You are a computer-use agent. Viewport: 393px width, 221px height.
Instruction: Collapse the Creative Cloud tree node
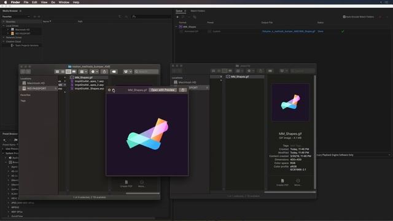pos(4,42)
